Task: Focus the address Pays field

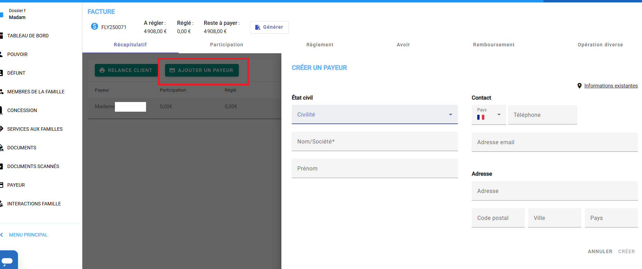Action: click(x=611, y=218)
